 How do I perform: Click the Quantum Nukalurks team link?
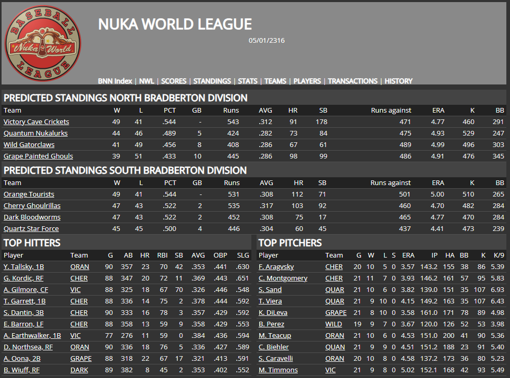coord(35,133)
